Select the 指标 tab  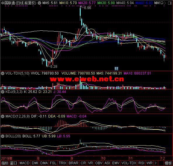tap(5, 163)
